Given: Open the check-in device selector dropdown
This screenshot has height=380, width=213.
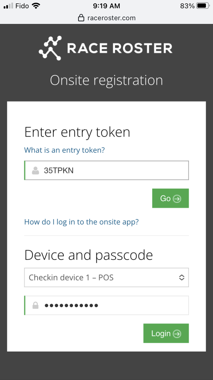Looking at the screenshot, I should [106, 277].
